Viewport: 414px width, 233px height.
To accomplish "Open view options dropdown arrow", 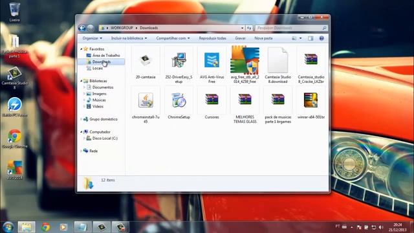I will click(x=300, y=38).
